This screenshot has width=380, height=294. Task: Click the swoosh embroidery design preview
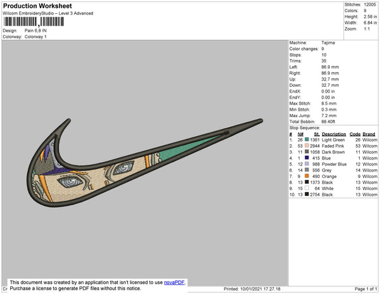coord(146,163)
